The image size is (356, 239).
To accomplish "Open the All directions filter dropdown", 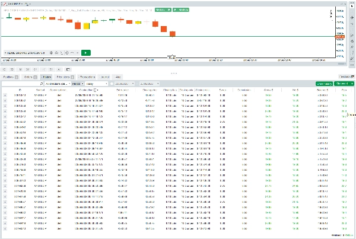I will tap(58, 84).
